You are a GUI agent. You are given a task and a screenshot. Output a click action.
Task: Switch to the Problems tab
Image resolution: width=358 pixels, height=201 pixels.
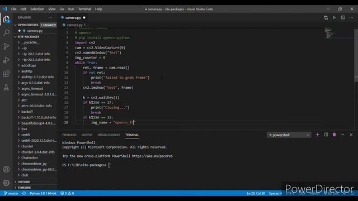(69, 135)
